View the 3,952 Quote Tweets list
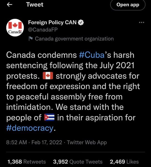151x167 pixels. 78,162
